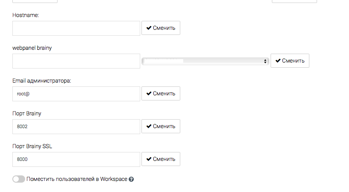Click the Hostname label
This screenshot has height=192, width=349.
pos(26,15)
